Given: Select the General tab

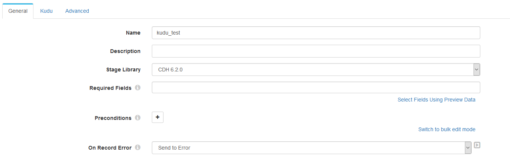Looking at the screenshot, I should 18,11.
